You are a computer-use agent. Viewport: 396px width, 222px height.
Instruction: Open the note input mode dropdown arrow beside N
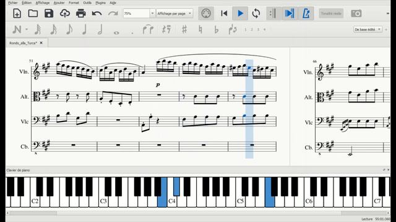coord(27,30)
